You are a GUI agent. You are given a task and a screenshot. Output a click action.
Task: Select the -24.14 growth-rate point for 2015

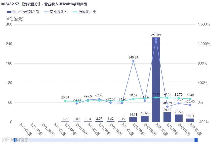pos(77,104)
